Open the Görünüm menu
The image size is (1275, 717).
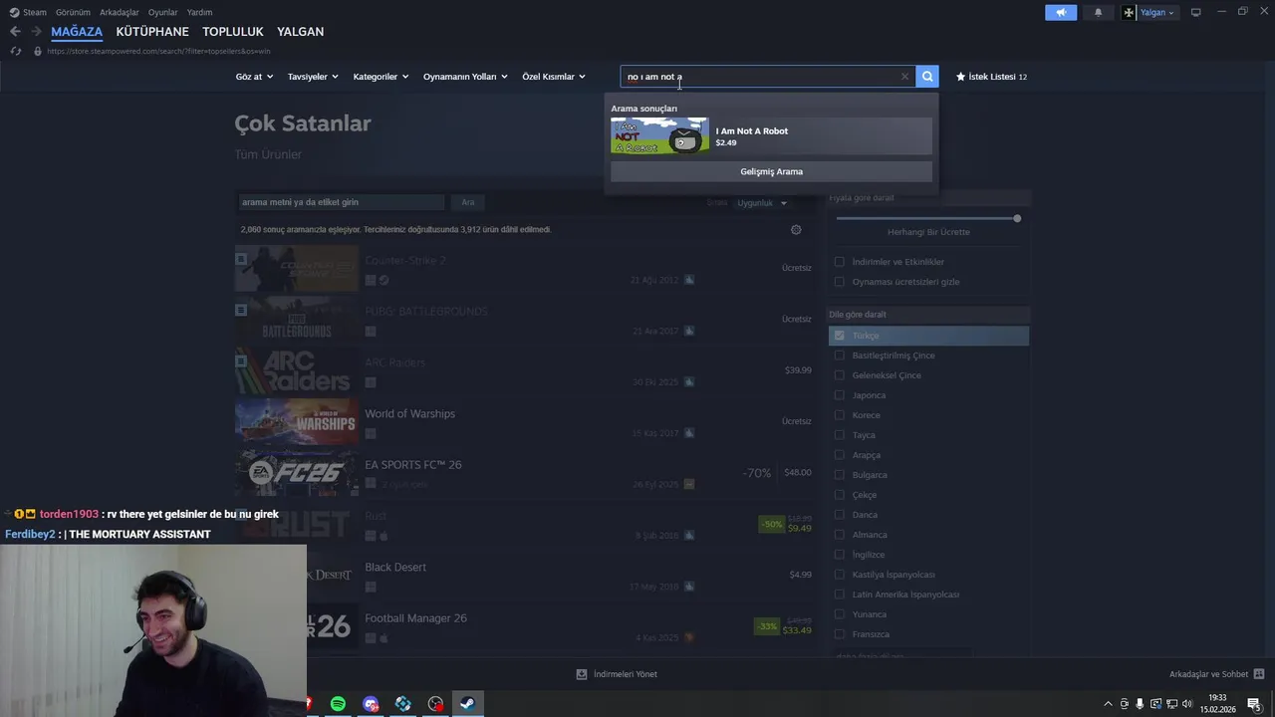(x=73, y=12)
